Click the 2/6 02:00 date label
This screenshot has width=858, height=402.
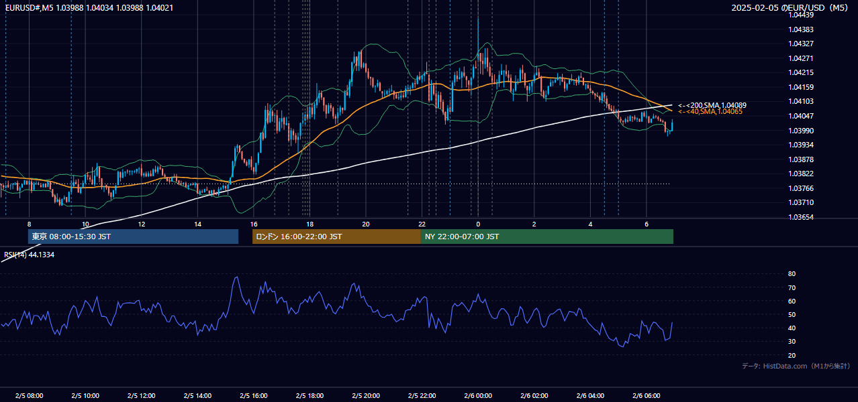coord(534,396)
